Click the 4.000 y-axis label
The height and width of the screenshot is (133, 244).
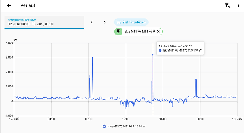point(9,43)
